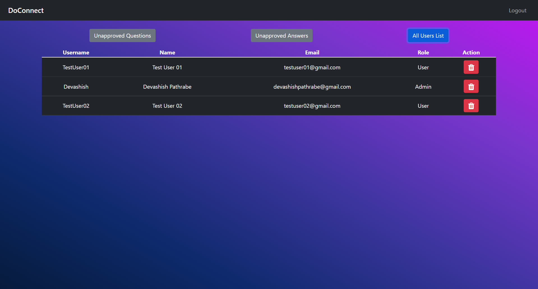Click the User role for TestUser01

tap(423, 67)
